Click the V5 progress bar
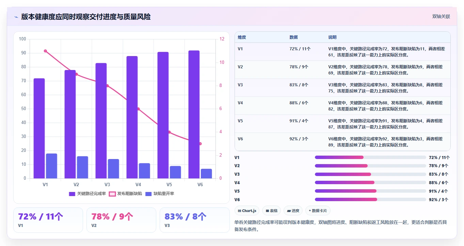The image size is (464, 246). point(370,191)
